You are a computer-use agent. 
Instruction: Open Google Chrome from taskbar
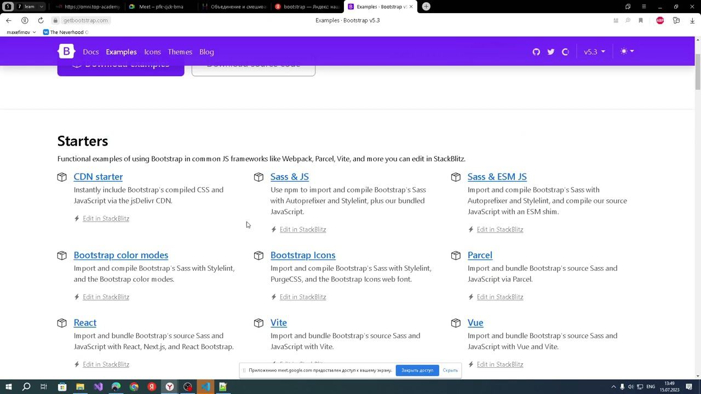pos(134,387)
